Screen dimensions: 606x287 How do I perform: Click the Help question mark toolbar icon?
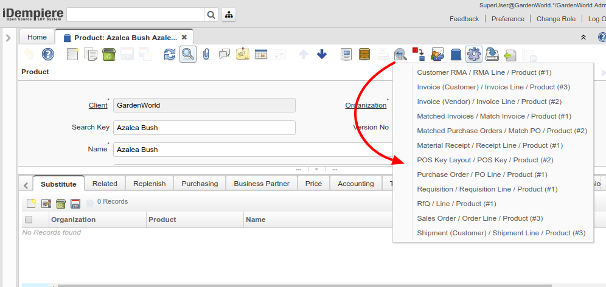point(48,54)
